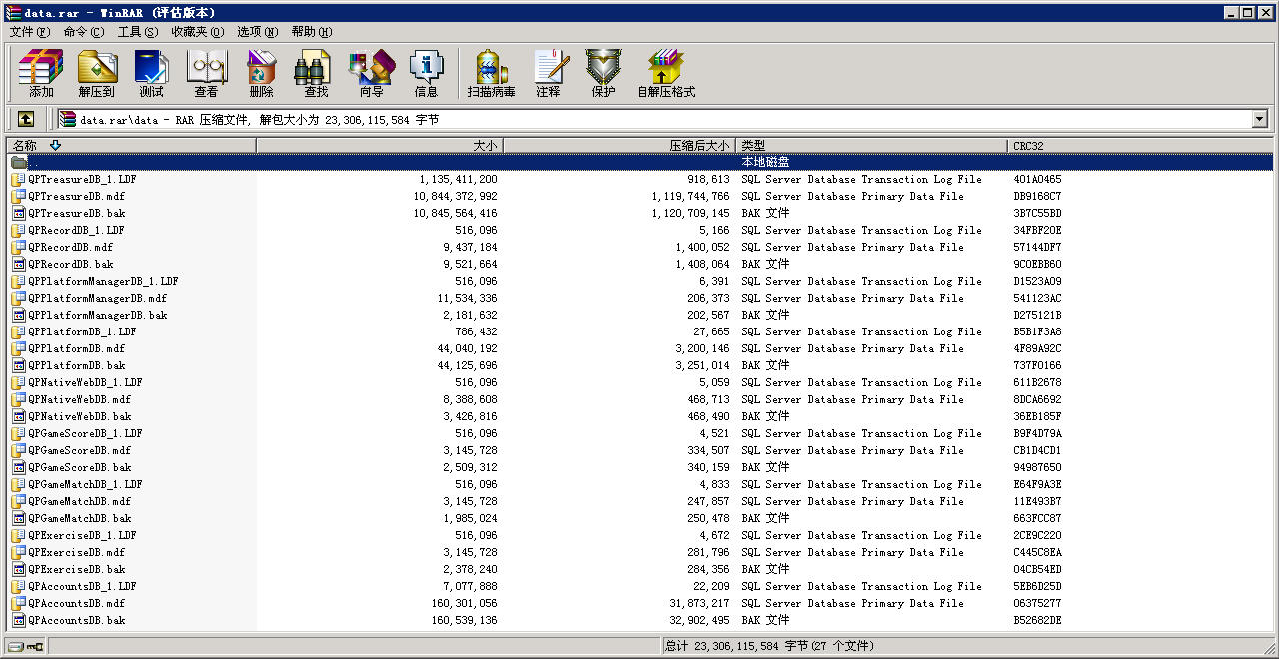
Task: Open the 工具(S) menu
Action: [x=138, y=32]
